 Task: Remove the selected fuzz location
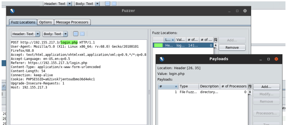click(232, 48)
